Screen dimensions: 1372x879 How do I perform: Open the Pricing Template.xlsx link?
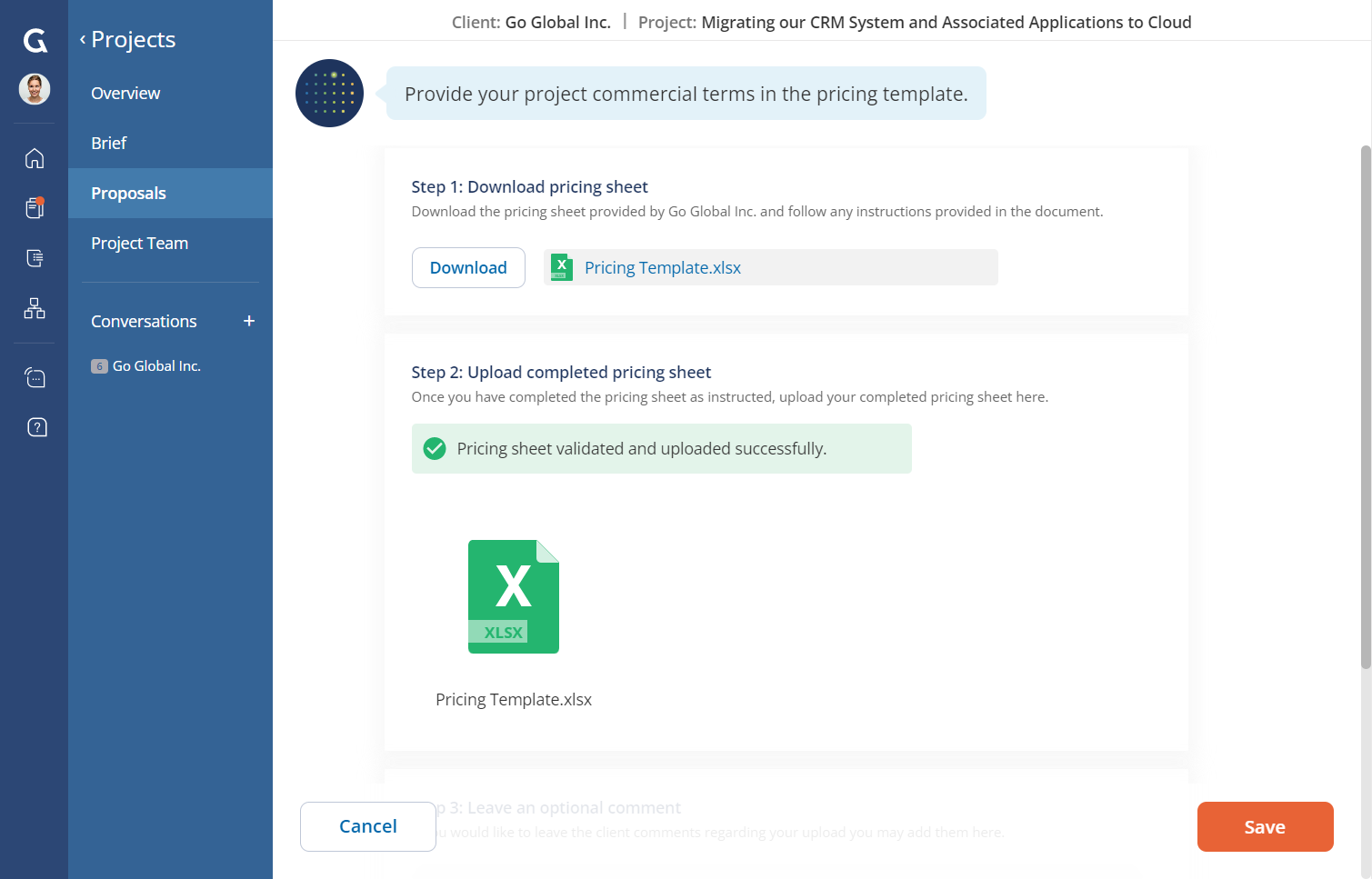(663, 267)
